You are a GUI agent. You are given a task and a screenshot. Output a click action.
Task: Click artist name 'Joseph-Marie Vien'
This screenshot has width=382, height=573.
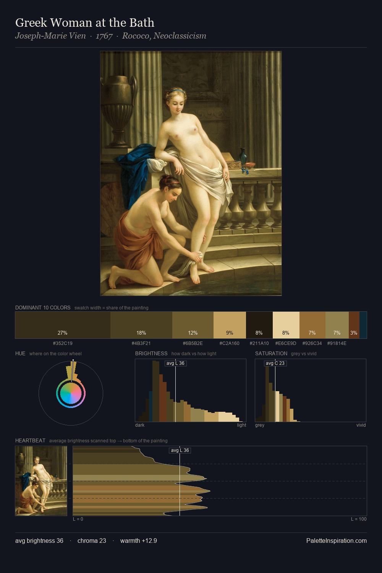pos(50,36)
